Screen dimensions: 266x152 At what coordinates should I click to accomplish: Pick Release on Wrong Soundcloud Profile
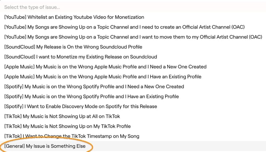pyautogui.click(x=133, y=47)
